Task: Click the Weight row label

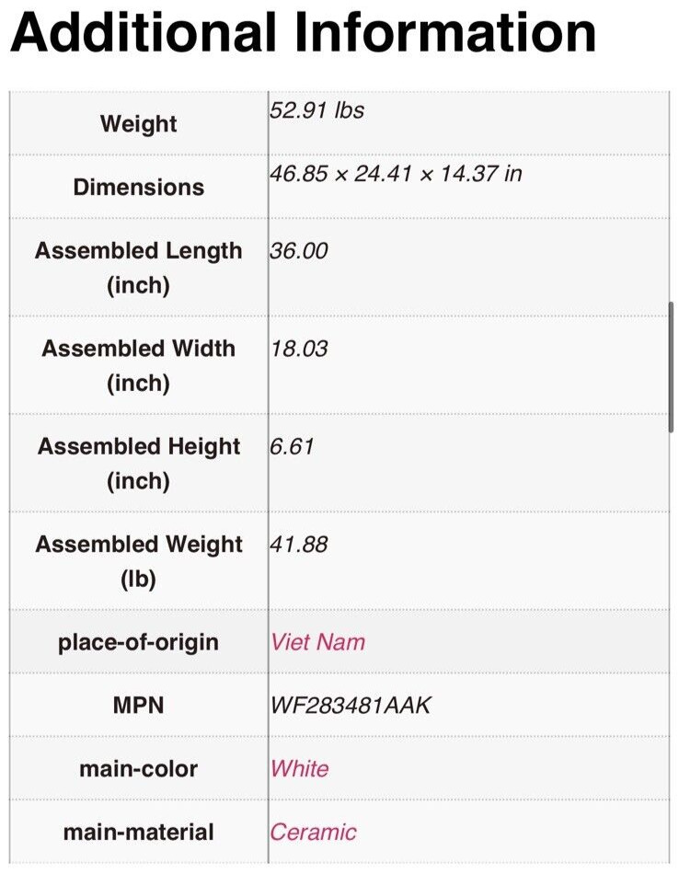Action: click(138, 123)
